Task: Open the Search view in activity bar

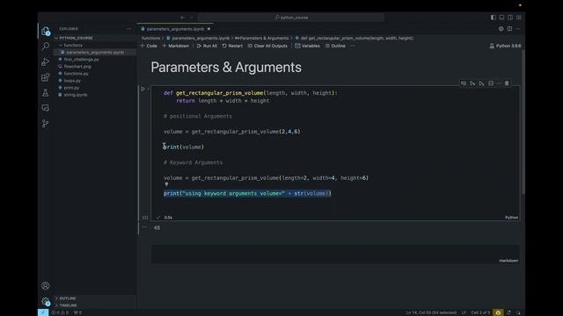Action: coord(45,47)
